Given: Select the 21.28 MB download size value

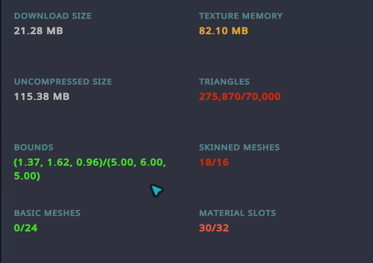Looking at the screenshot, I should 38,31.
